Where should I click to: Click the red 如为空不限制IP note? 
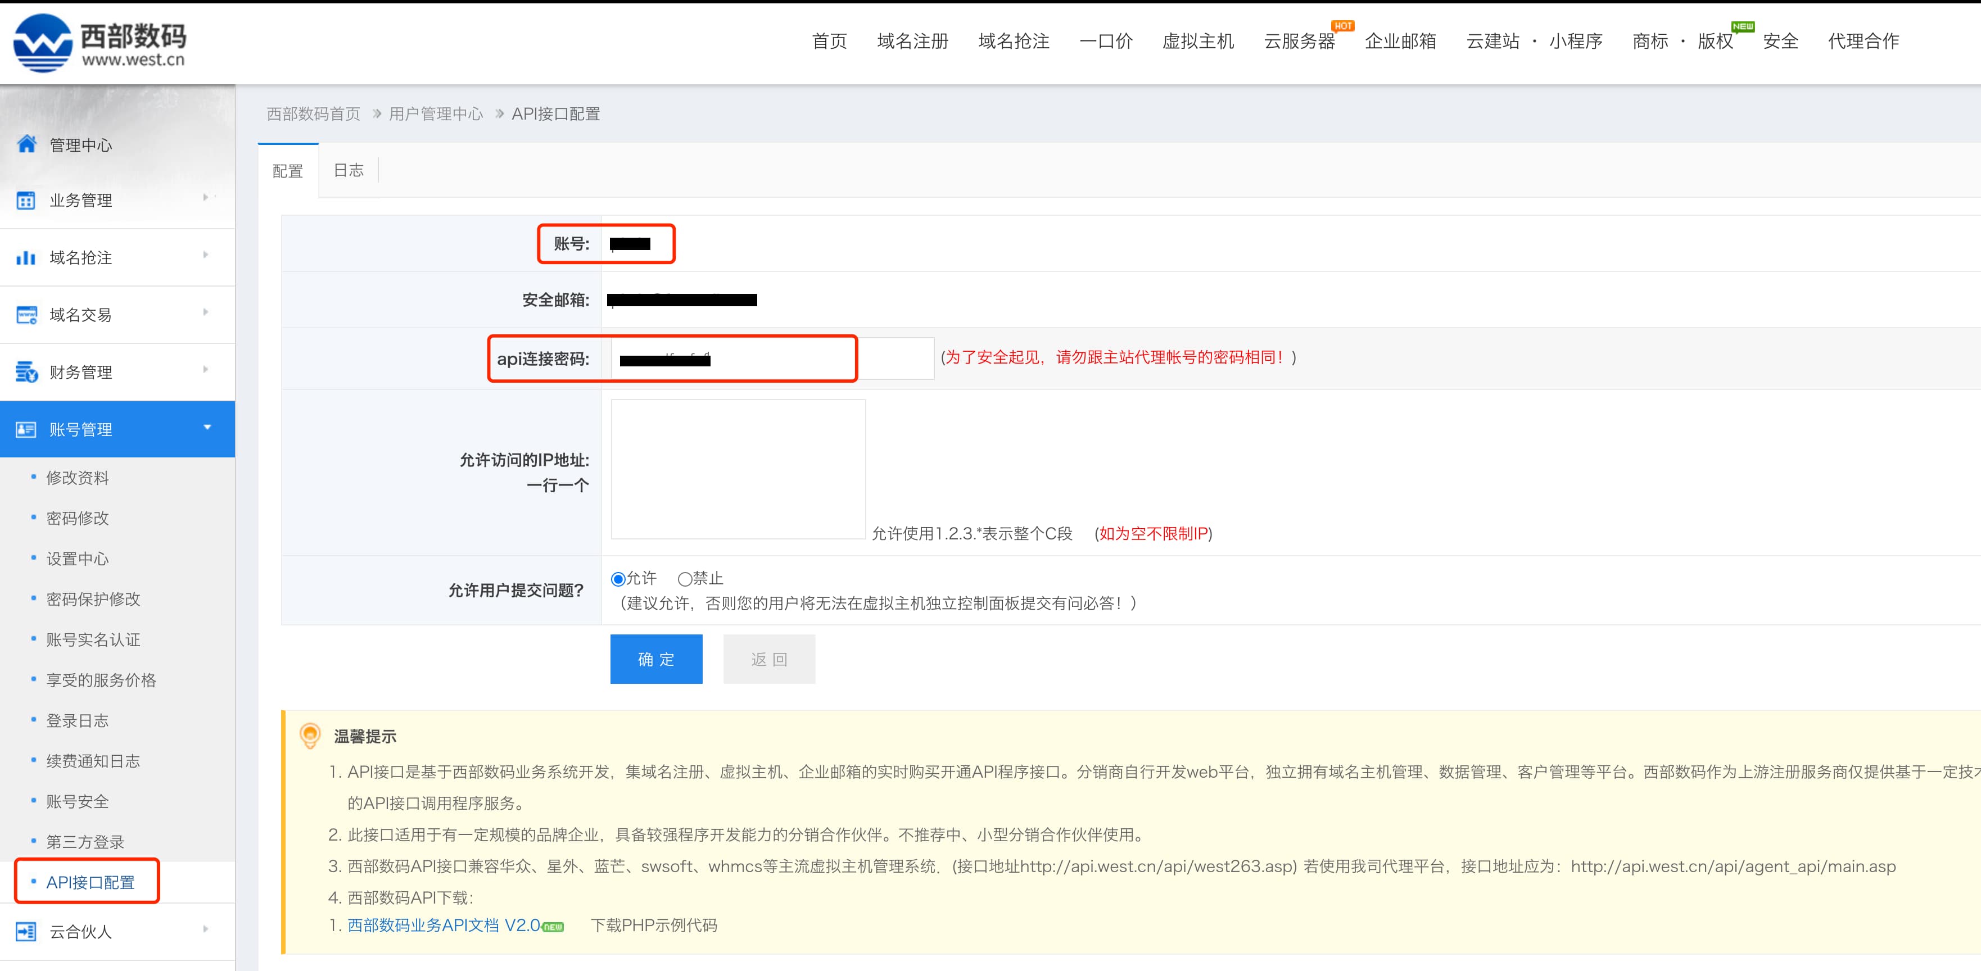coord(1154,534)
